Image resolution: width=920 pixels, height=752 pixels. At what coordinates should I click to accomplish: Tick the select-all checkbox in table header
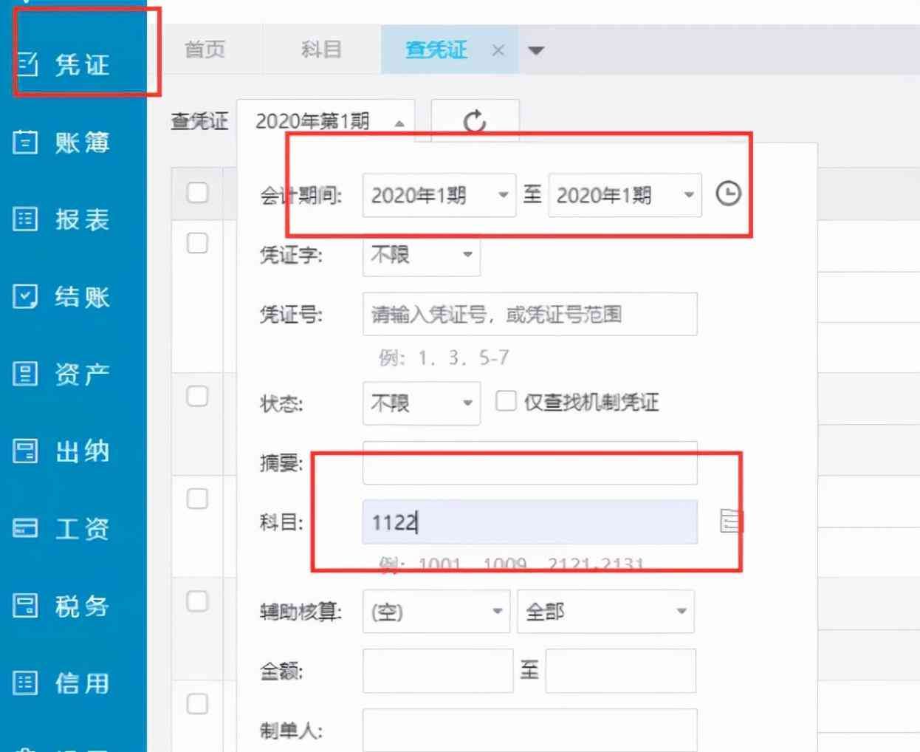[197, 193]
